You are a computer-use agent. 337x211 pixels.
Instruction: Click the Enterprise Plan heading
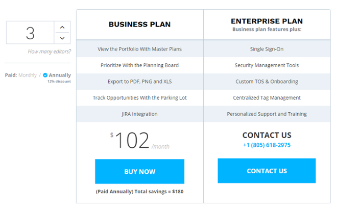click(267, 21)
